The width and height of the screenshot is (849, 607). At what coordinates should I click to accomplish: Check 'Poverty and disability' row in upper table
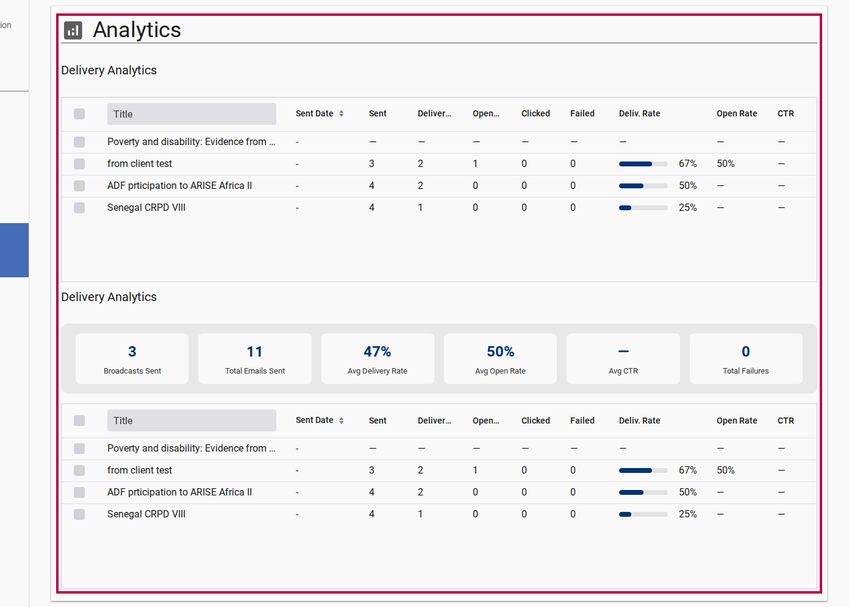click(79, 142)
